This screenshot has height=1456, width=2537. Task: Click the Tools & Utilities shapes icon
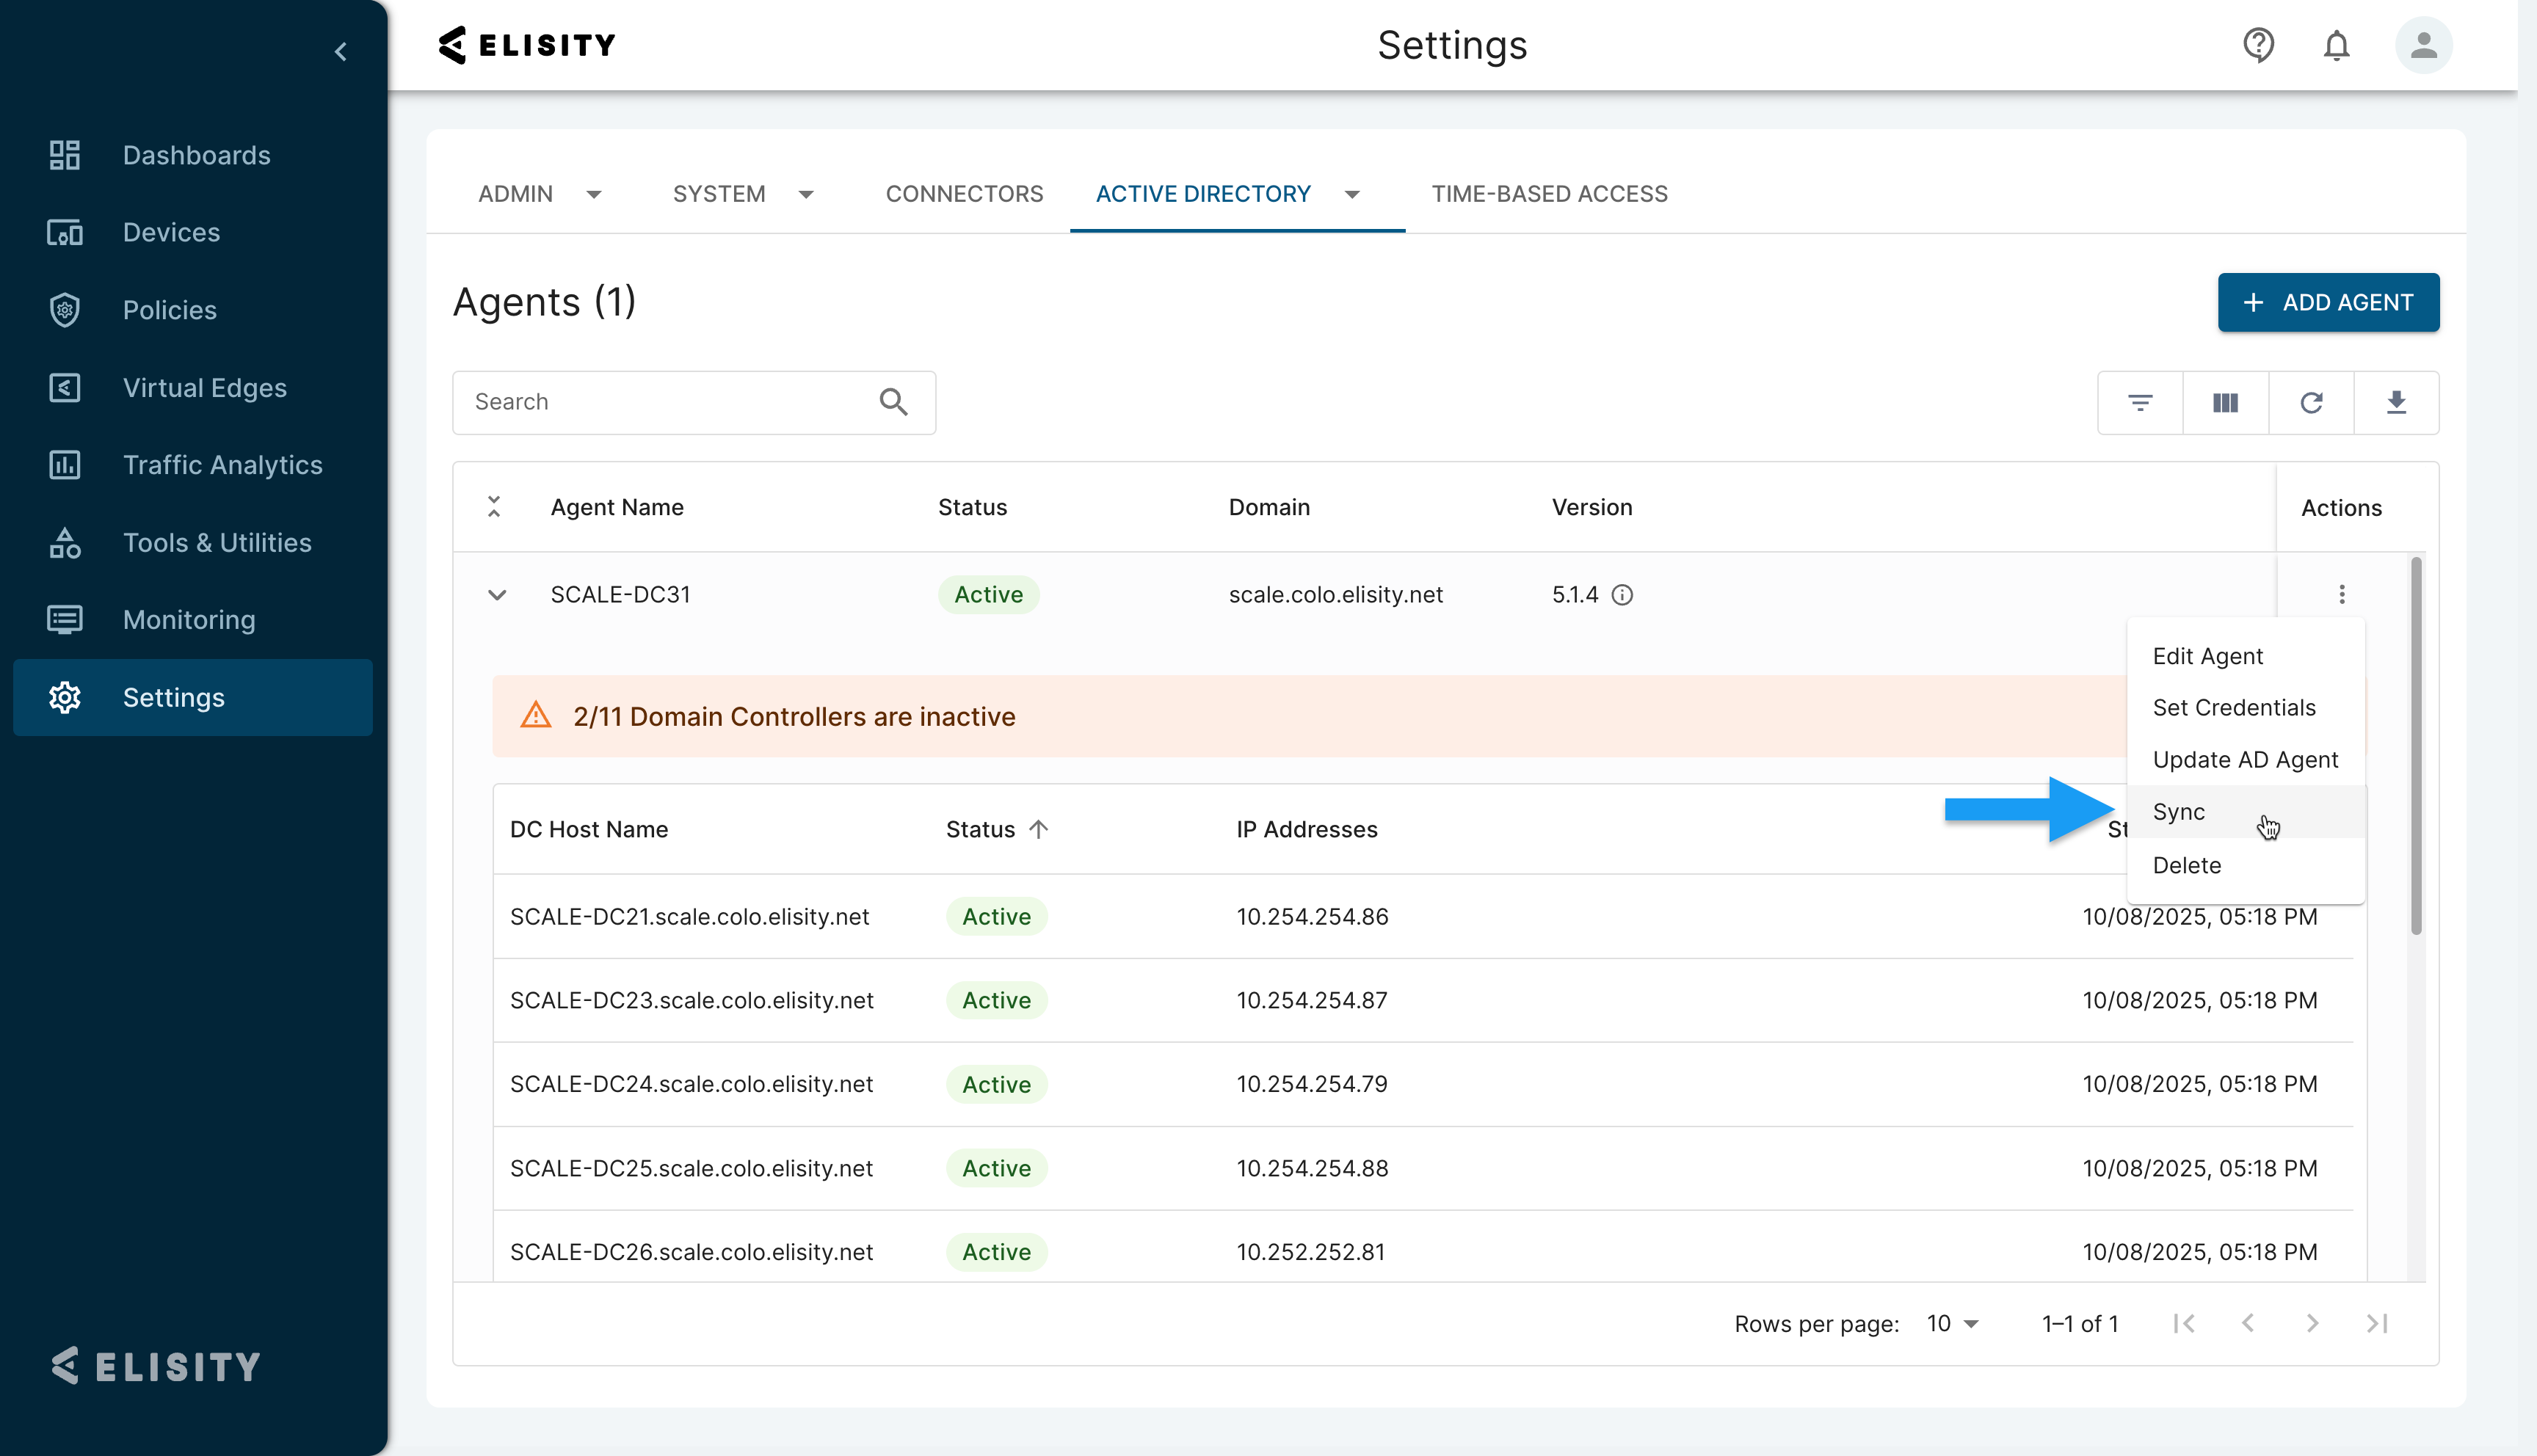pos(65,542)
